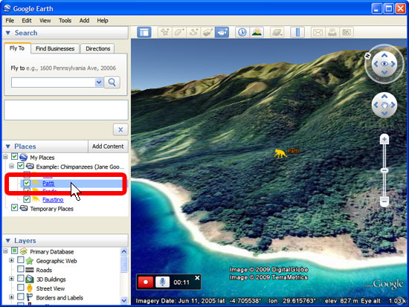Click the Email toolbar icon
The width and height of the screenshot is (409, 307).
(x=318, y=33)
